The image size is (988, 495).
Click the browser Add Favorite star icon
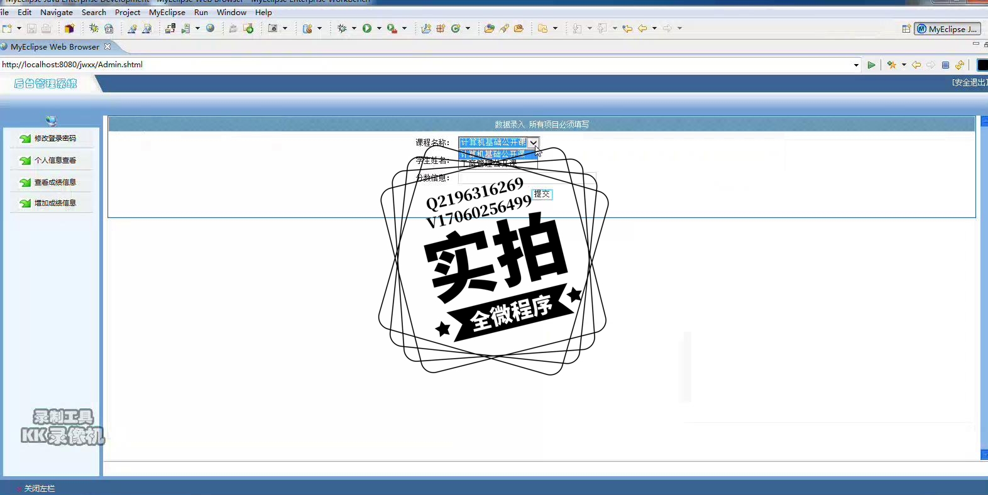[892, 65]
